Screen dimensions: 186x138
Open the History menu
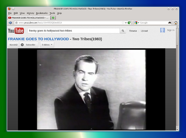[30, 13]
